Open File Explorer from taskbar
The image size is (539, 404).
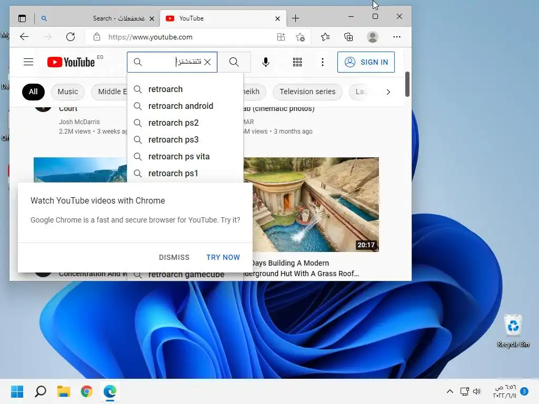coord(64,391)
